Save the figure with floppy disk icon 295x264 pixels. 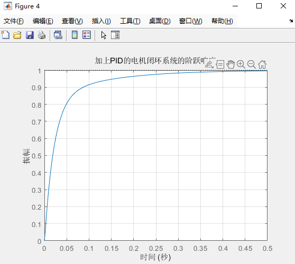coord(30,35)
